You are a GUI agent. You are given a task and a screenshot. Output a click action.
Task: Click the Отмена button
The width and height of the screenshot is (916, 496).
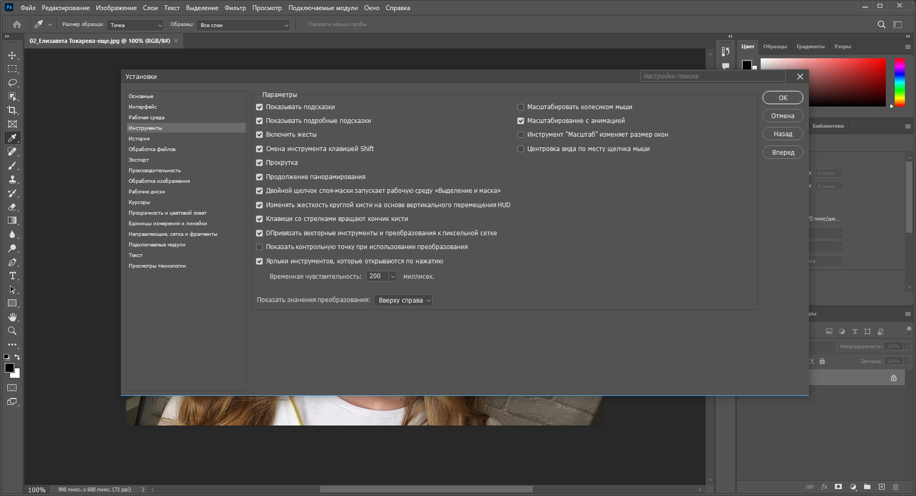(783, 116)
